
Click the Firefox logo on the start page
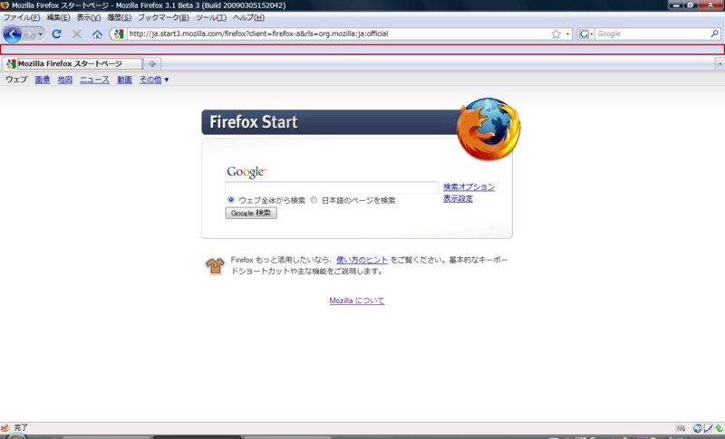pos(488,129)
